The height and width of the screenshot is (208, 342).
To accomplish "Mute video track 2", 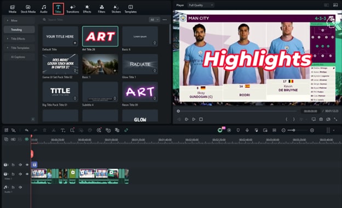I will point(20,165).
